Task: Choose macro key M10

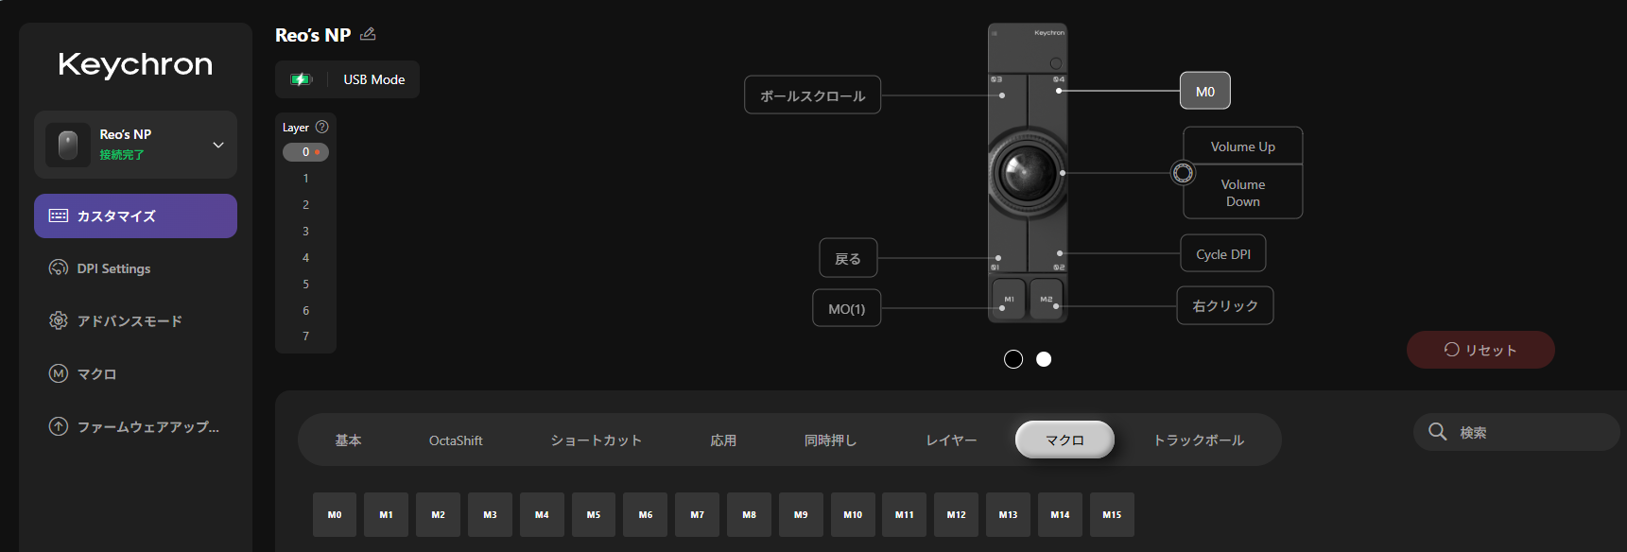Action: coord(853,515)
